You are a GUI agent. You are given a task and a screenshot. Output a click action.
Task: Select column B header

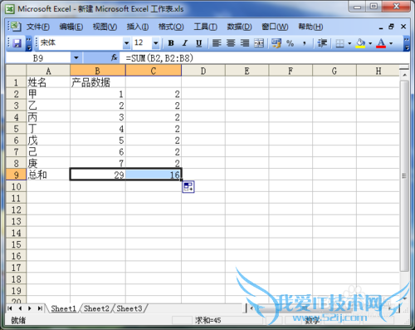(98, 71)
